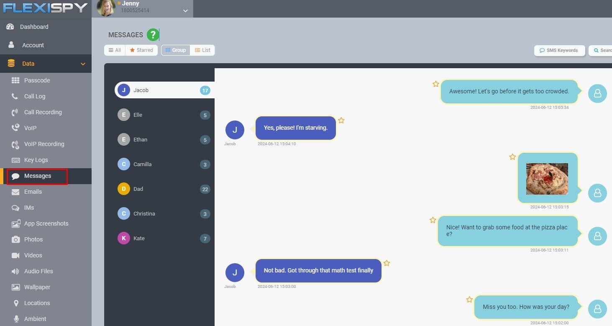Switch to List view
612x326 pixels.
point(202,50)
